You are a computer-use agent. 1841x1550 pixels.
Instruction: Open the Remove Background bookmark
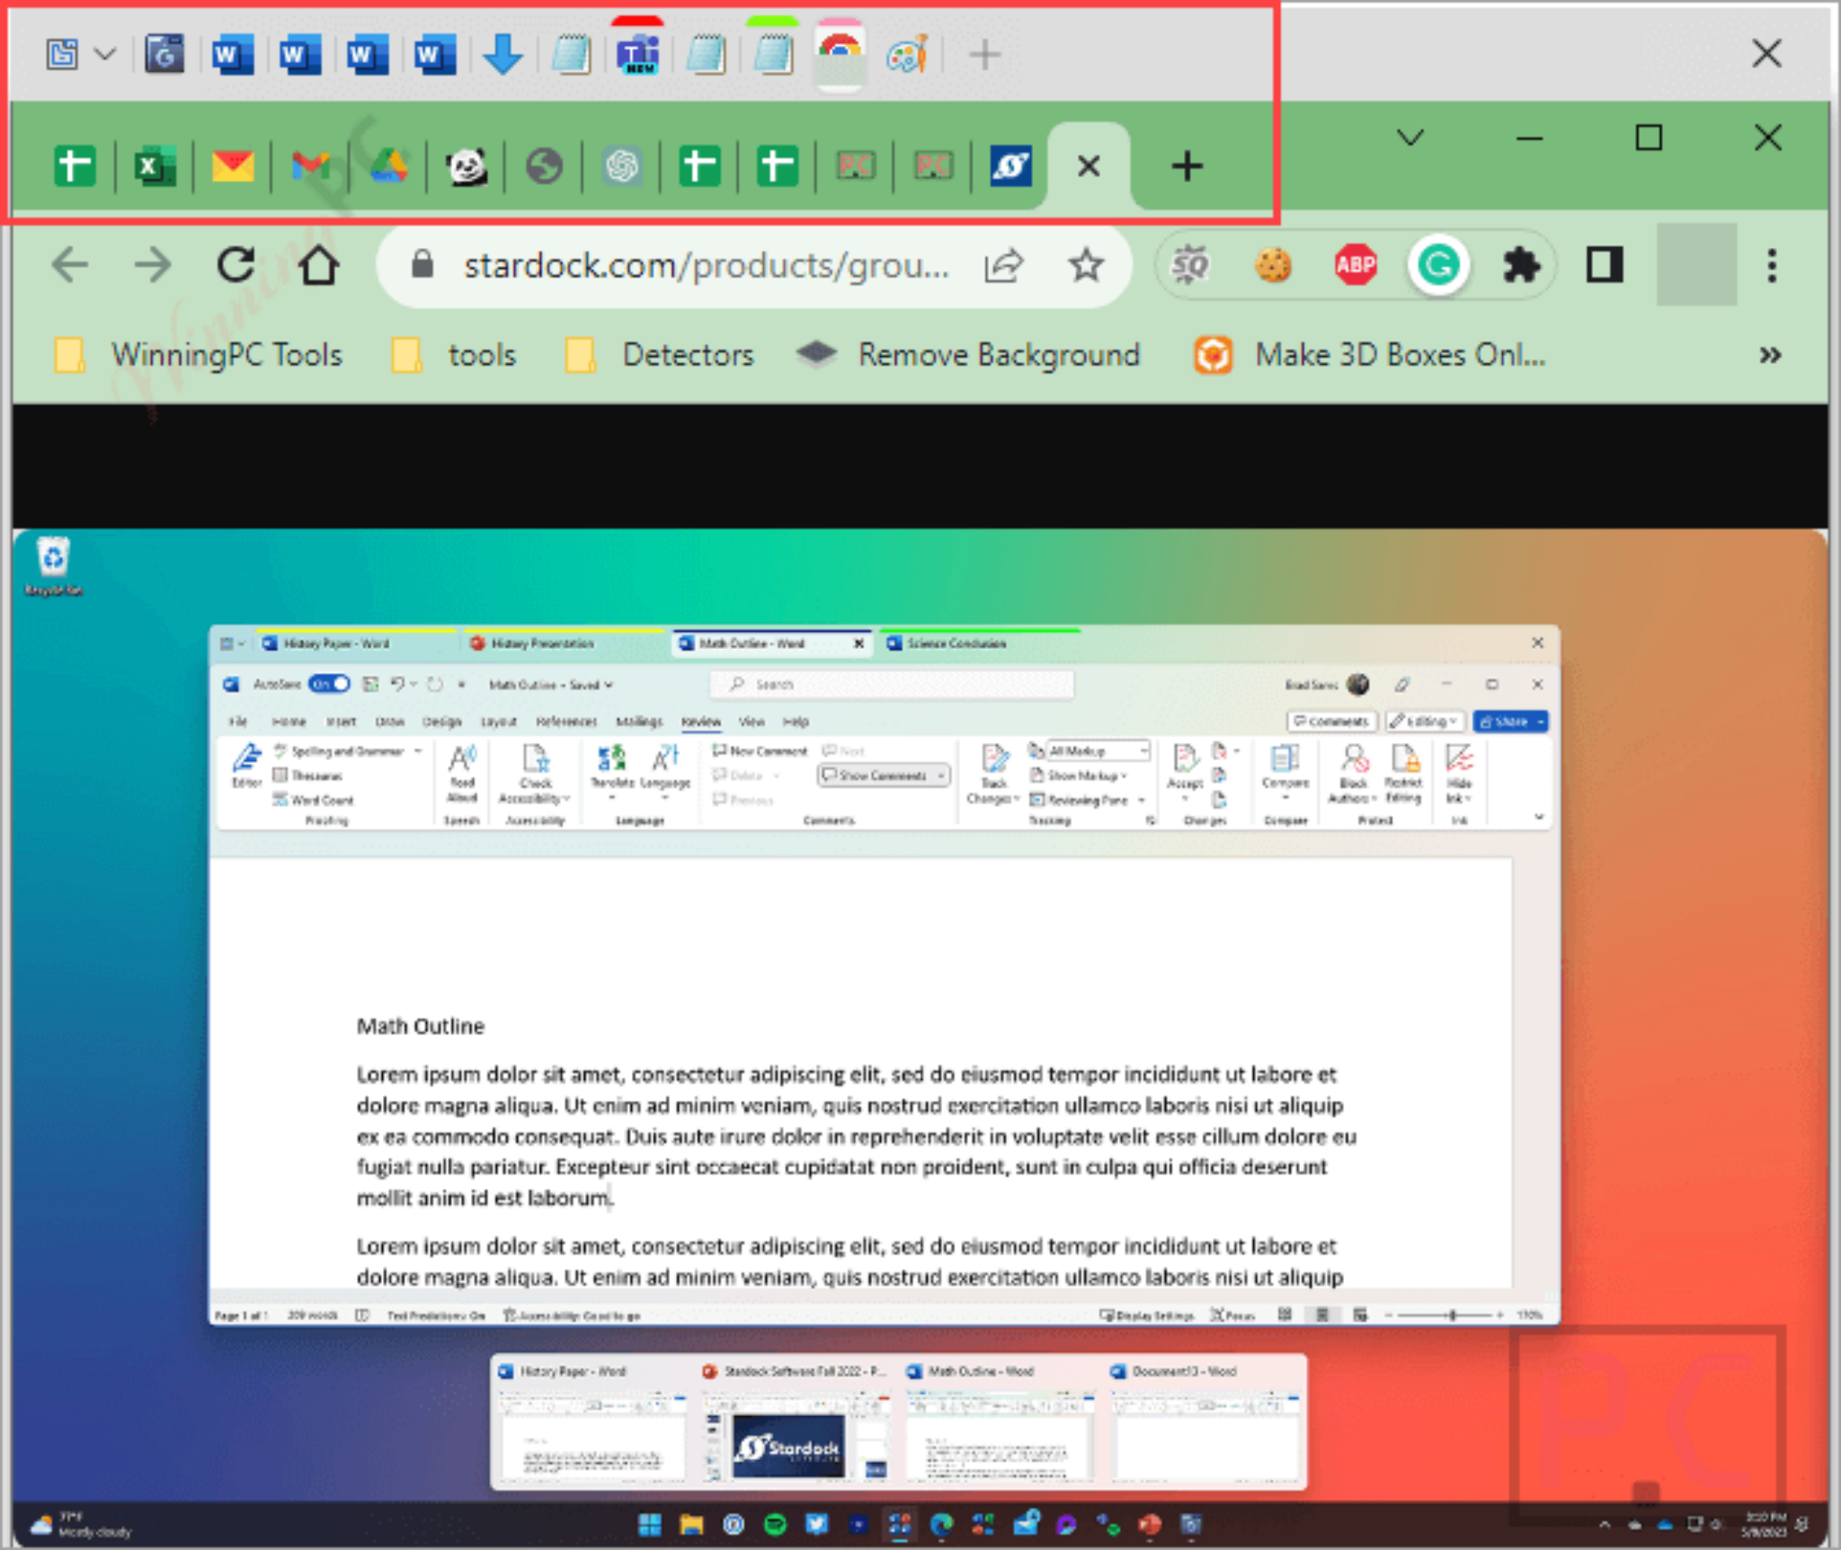coord(969,355)
